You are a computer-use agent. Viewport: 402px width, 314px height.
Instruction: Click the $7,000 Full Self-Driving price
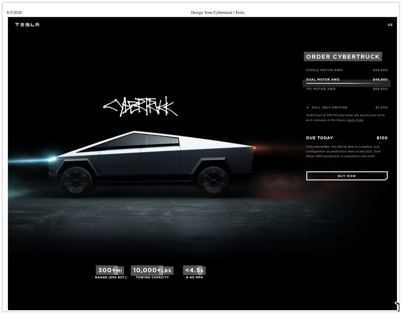pos(381,107)
